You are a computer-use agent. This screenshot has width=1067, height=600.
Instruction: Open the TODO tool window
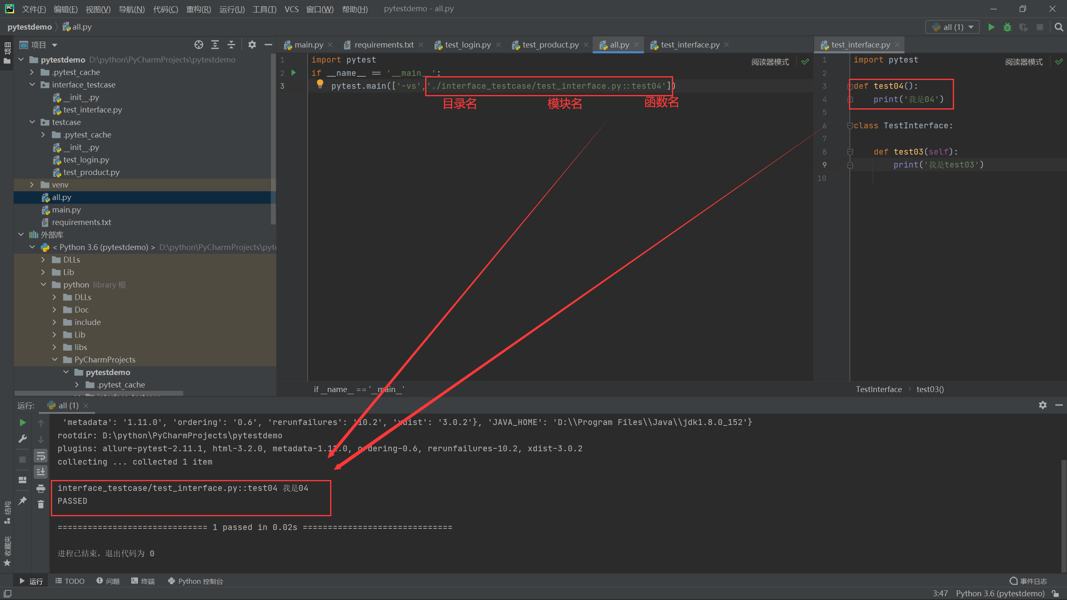click(70, 581)
